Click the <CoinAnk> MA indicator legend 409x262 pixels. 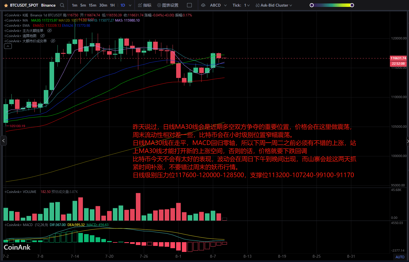[16, 20]
